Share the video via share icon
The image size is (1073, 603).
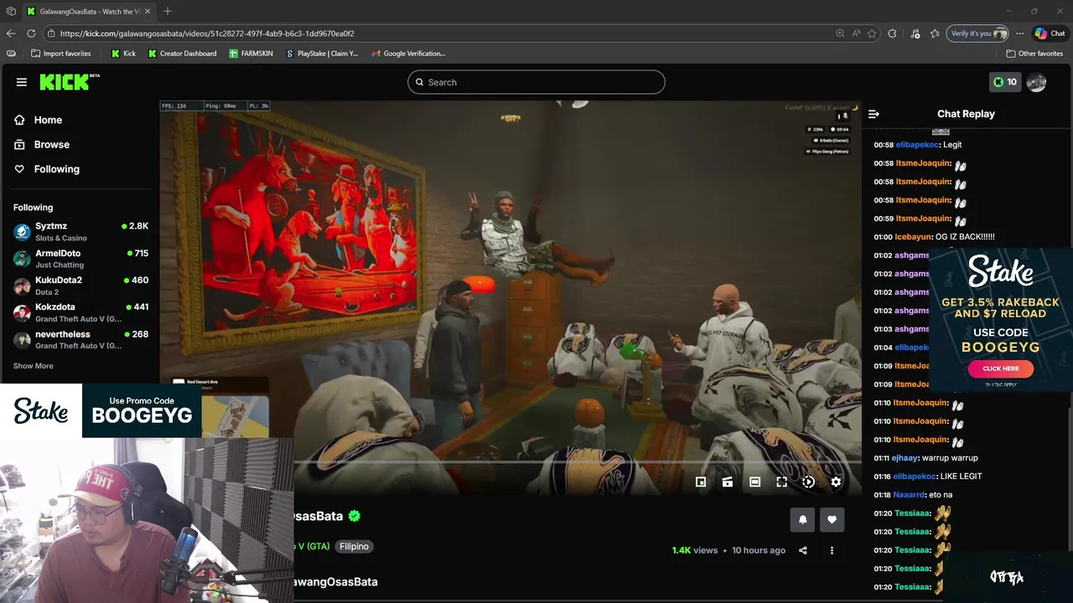[803, 550]
